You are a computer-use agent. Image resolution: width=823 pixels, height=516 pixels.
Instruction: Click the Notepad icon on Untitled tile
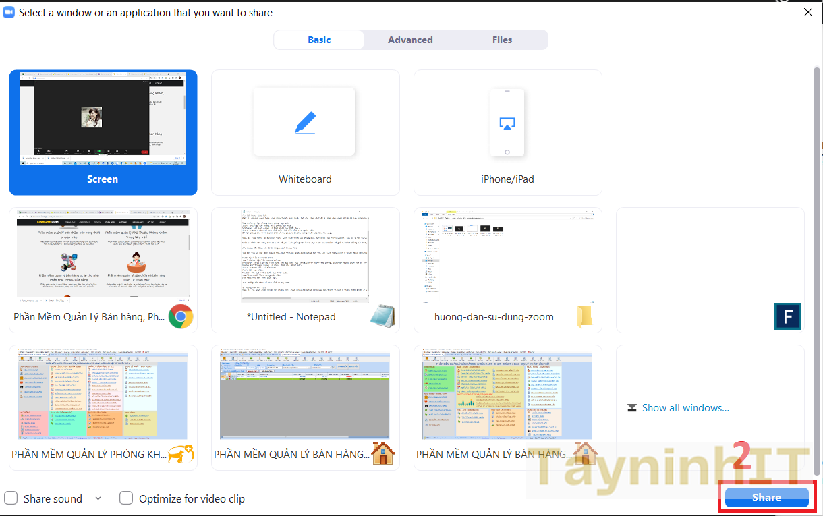(382, 316)
